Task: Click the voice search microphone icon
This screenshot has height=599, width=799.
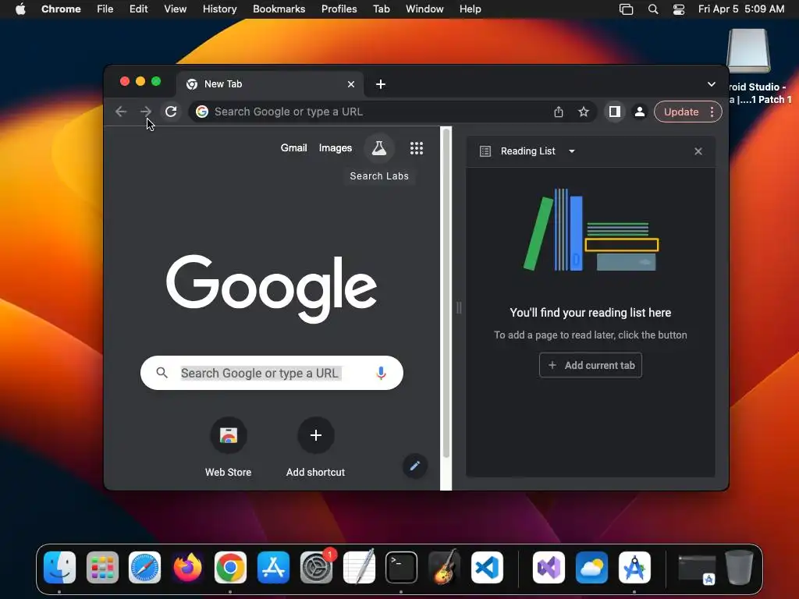Action: (x=381, y=374)
